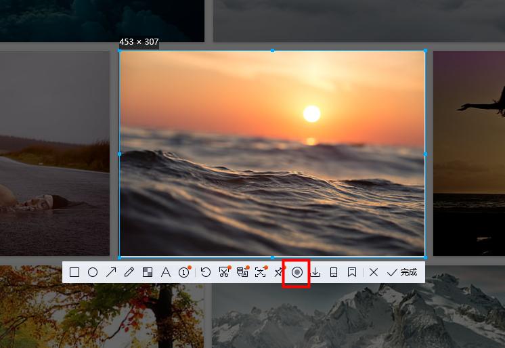Select the pencil freehand tool

[x=129, y=272]
